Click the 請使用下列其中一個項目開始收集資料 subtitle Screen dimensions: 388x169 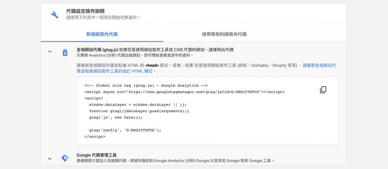pos(103,17)
